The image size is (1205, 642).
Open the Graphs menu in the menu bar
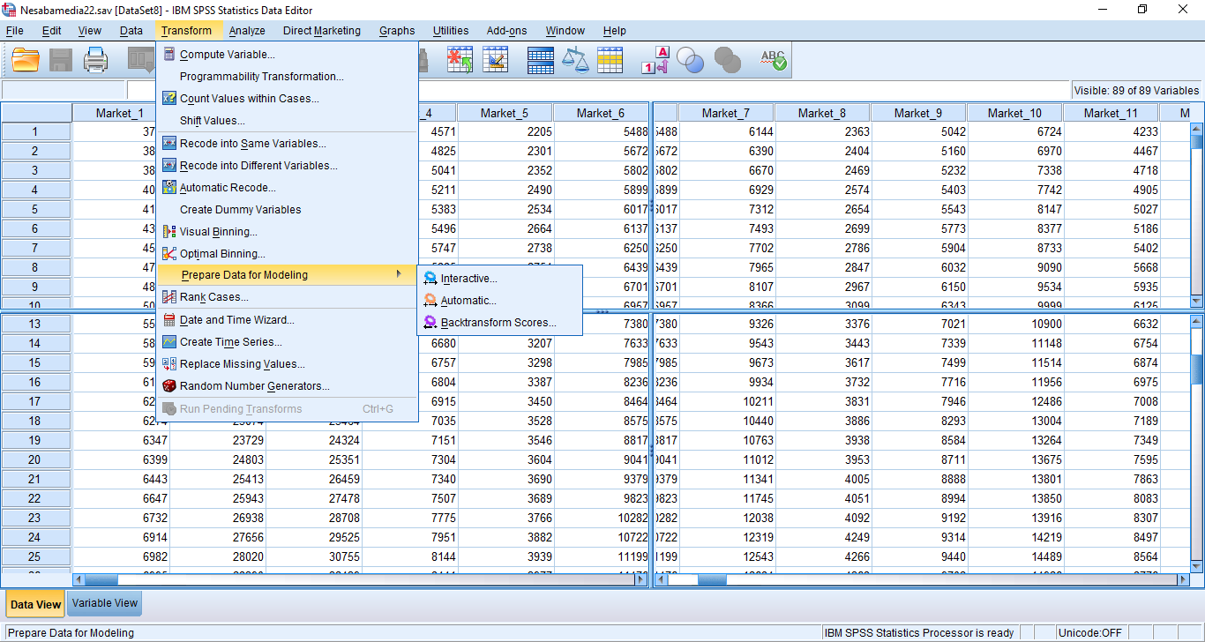[x=397, y=31]
